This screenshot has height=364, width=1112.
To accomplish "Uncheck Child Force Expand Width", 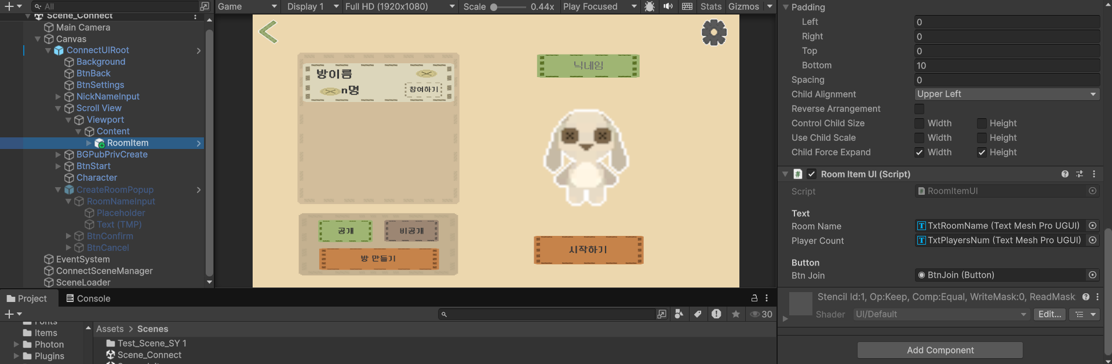I will click(x=920, y=152).
